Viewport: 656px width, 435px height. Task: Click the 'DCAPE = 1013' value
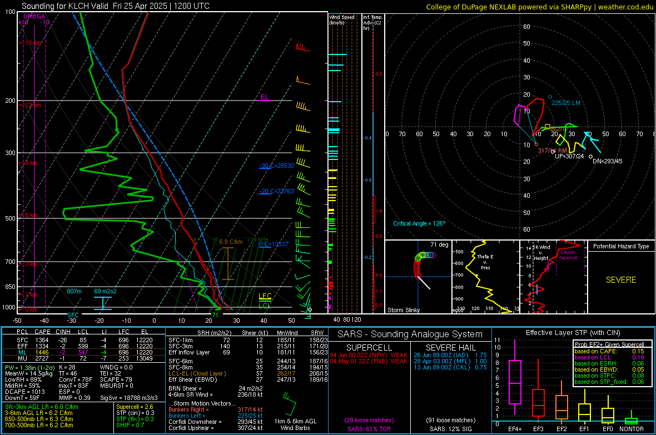pos(24,392)
